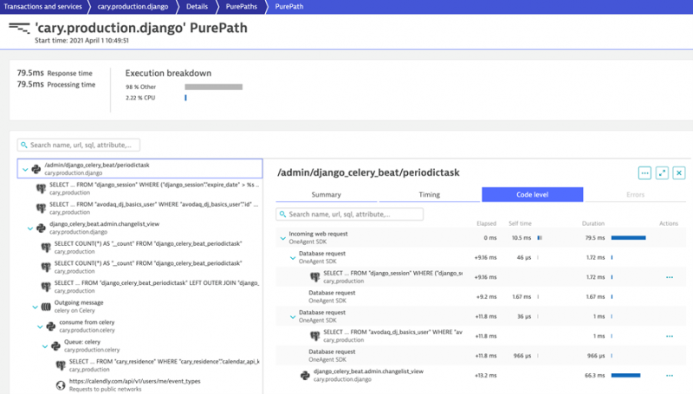This screenshot has width=693, height=394.
Task: Expand detail panel to full screen
Action: coord(662,173)
